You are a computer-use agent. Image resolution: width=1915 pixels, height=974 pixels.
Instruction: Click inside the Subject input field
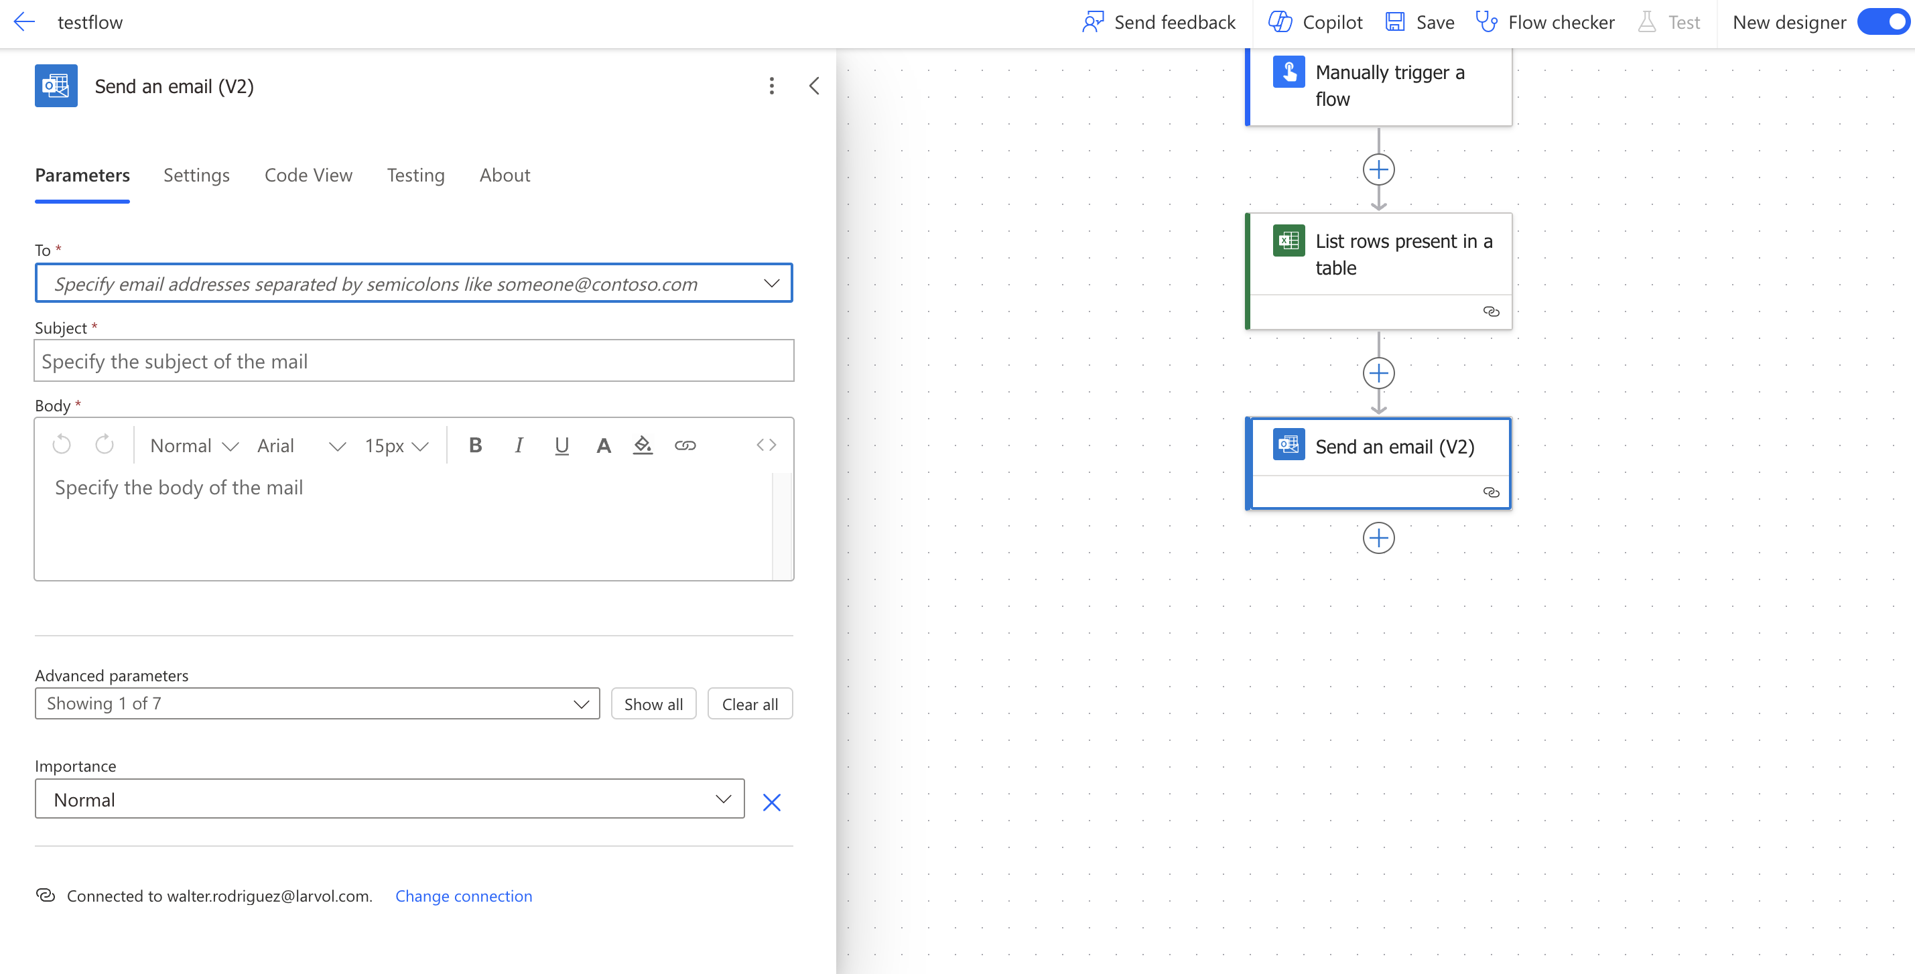(x=414, y=361)
